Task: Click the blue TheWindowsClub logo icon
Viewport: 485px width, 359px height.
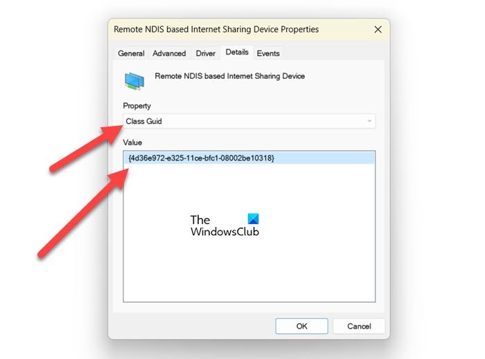Action: tap(253, 219)
